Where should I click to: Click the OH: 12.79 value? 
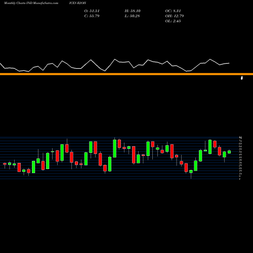175,16
